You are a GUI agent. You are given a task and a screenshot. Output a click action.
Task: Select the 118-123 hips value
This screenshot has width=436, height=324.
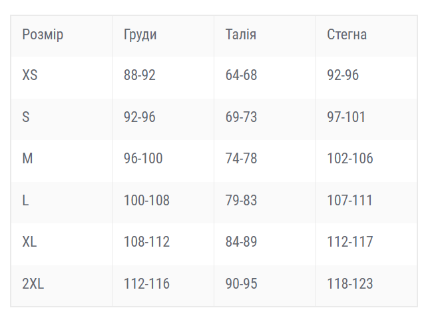pos(350,283)
